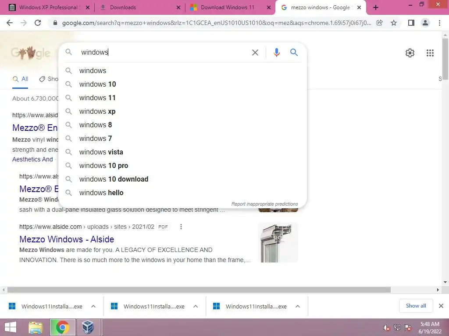Click Show all downloads button
This screenshot has height=336, width=449.
(416, 306)
